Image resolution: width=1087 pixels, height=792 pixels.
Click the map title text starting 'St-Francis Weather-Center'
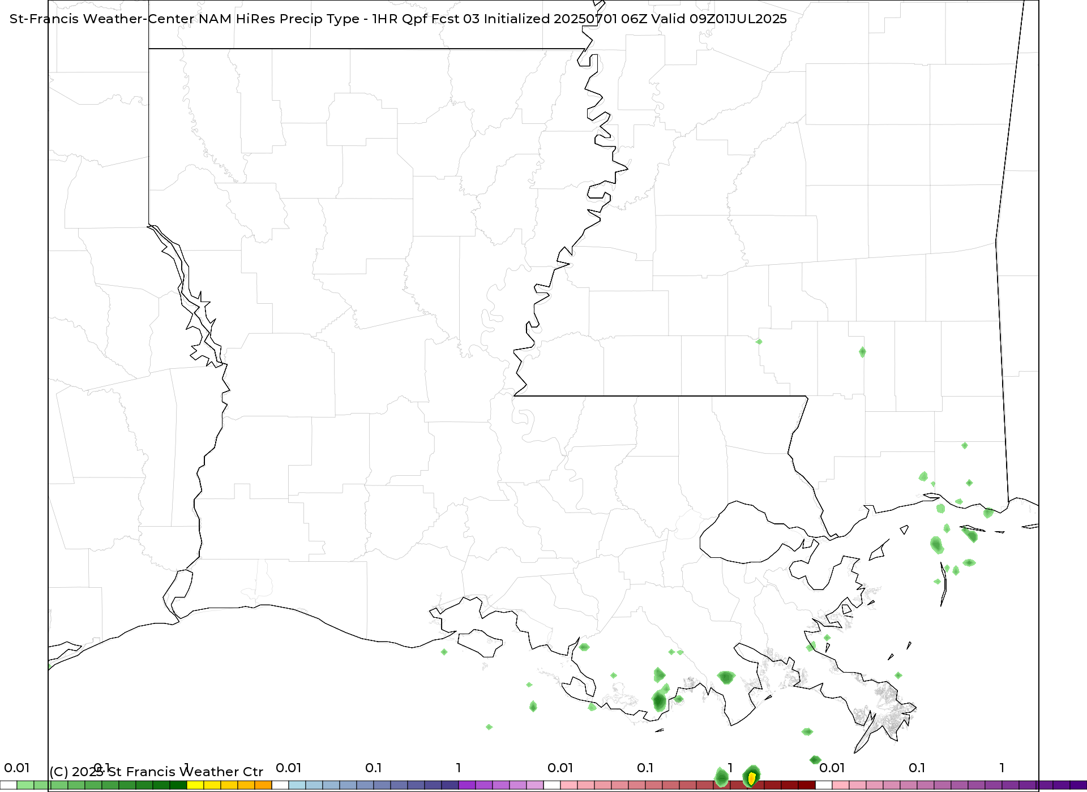point(398,19)
